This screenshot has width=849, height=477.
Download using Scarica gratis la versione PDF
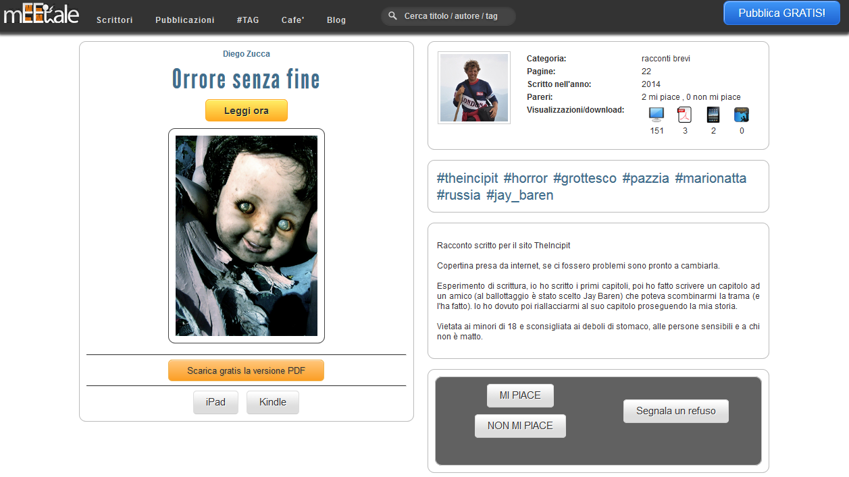[247, 370]
